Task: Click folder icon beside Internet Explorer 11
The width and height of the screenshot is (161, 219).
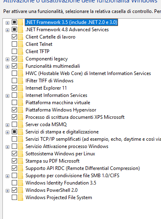Action: (x=20, y=88)
